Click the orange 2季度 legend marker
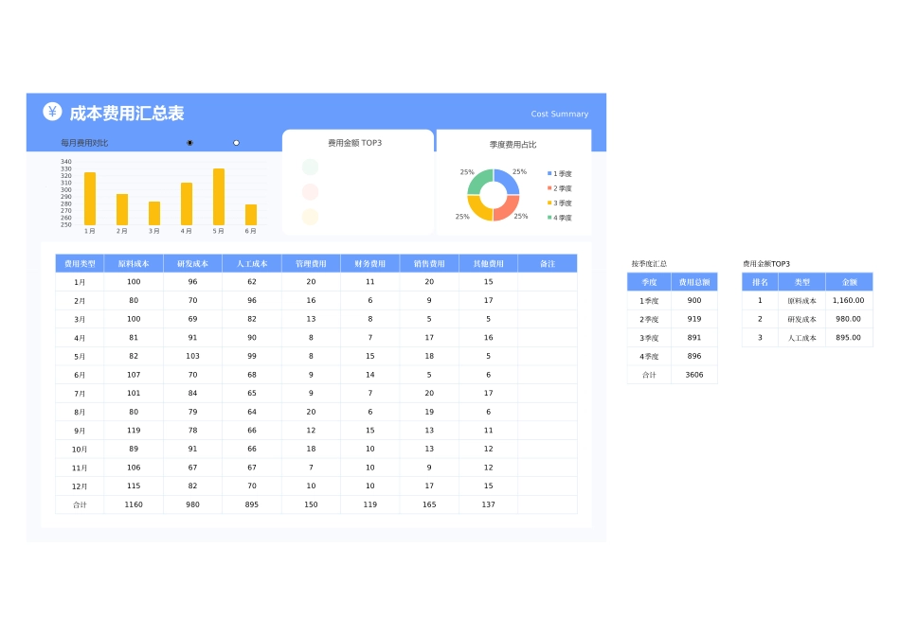900x636 pixels. coord(549,187)
